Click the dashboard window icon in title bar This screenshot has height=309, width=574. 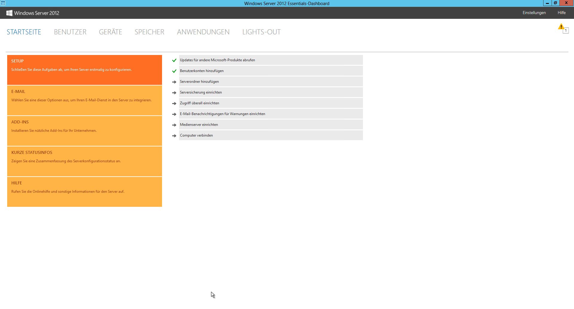point(3,3)
